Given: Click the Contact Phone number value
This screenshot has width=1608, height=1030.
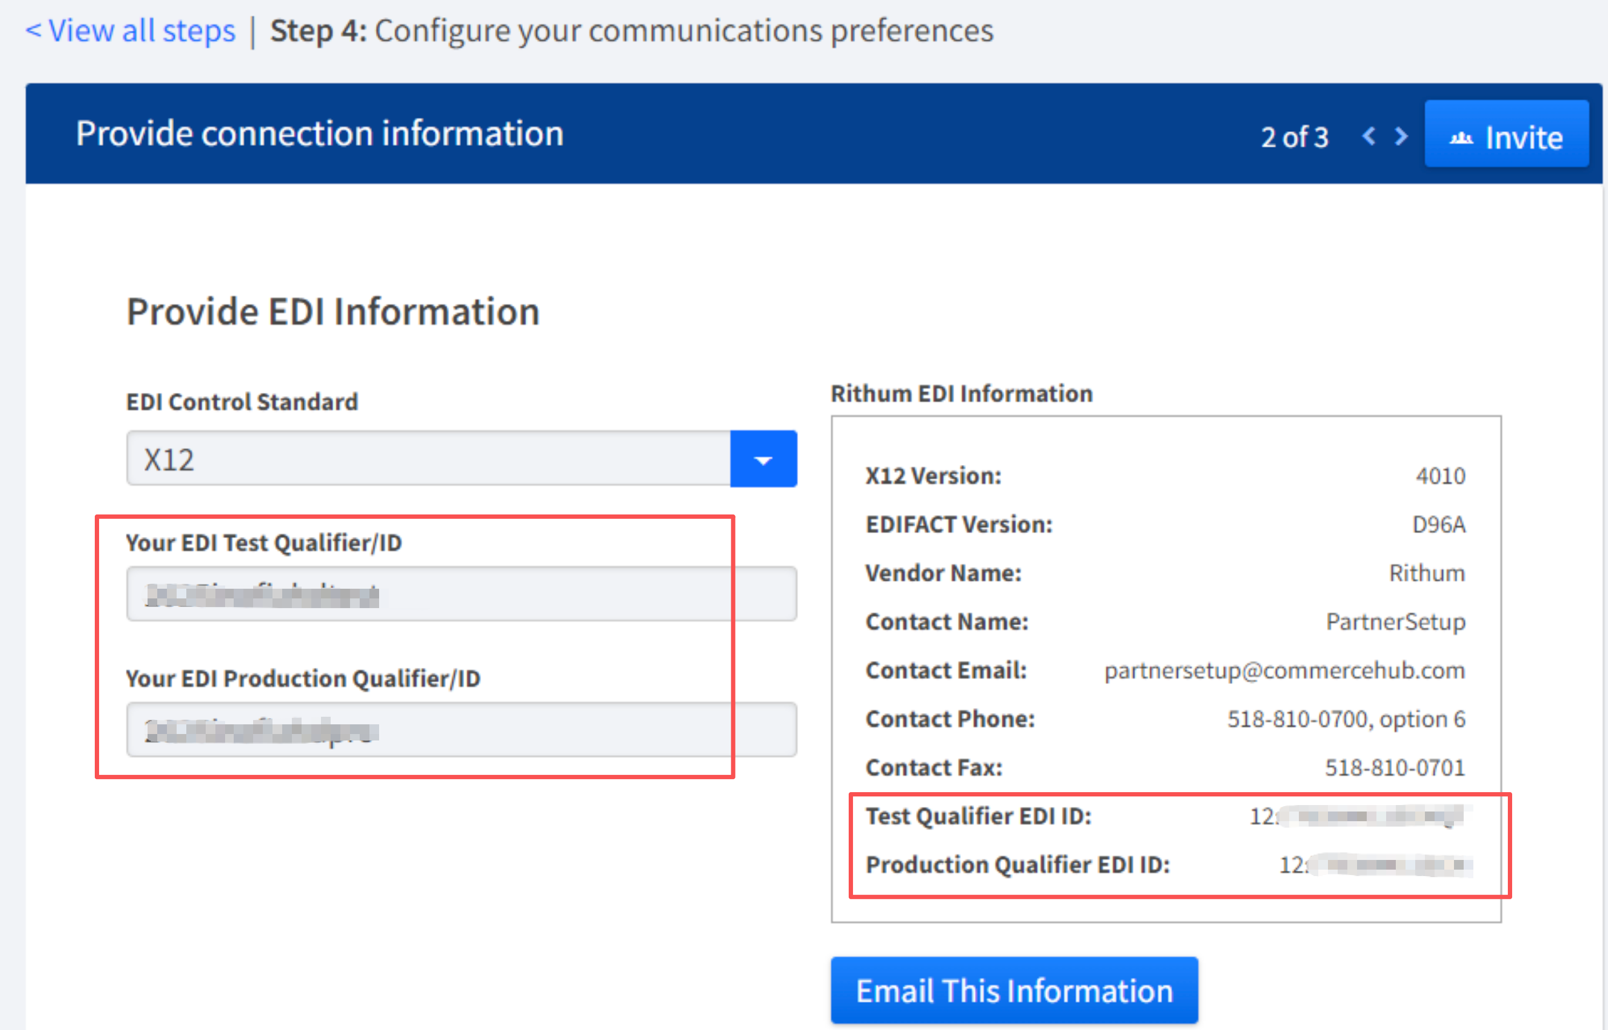Looking at the screenshot, I should click(x=1346, y=719).
